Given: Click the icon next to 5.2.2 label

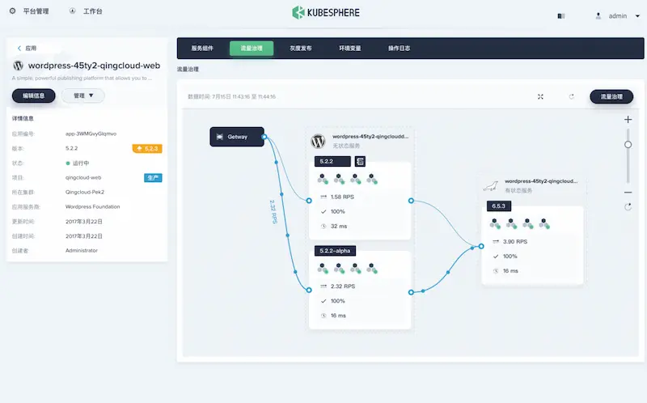Looking at the screenshot, I should (360, 162).
